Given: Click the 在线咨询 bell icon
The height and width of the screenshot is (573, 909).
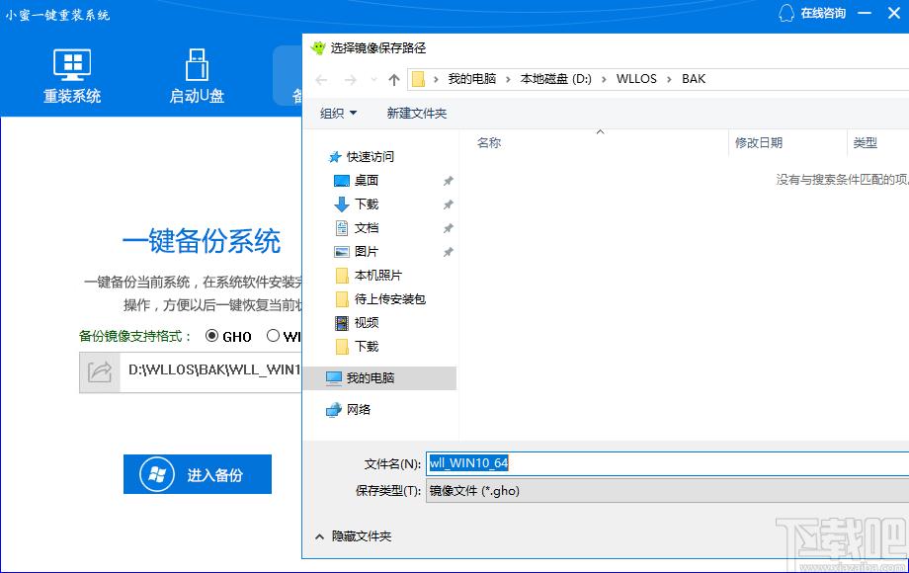Looking at the screenshot, I should [x=786, y=13].
